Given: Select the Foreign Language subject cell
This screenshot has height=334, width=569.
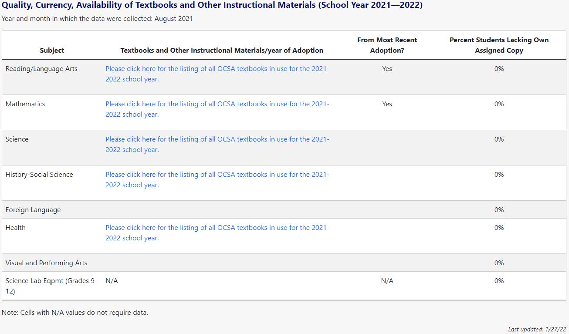Looking at the screenshot, I should [33, 210].
